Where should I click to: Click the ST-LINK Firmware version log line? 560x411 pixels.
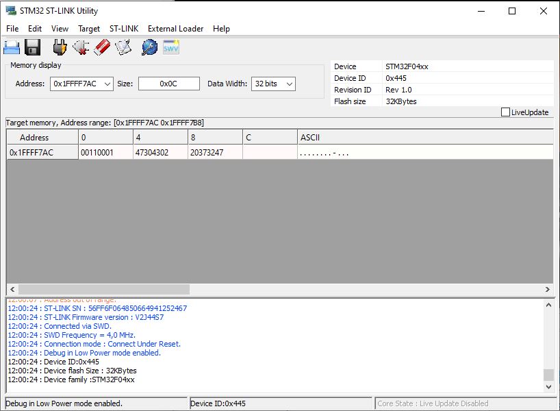(x=86, y=317)
